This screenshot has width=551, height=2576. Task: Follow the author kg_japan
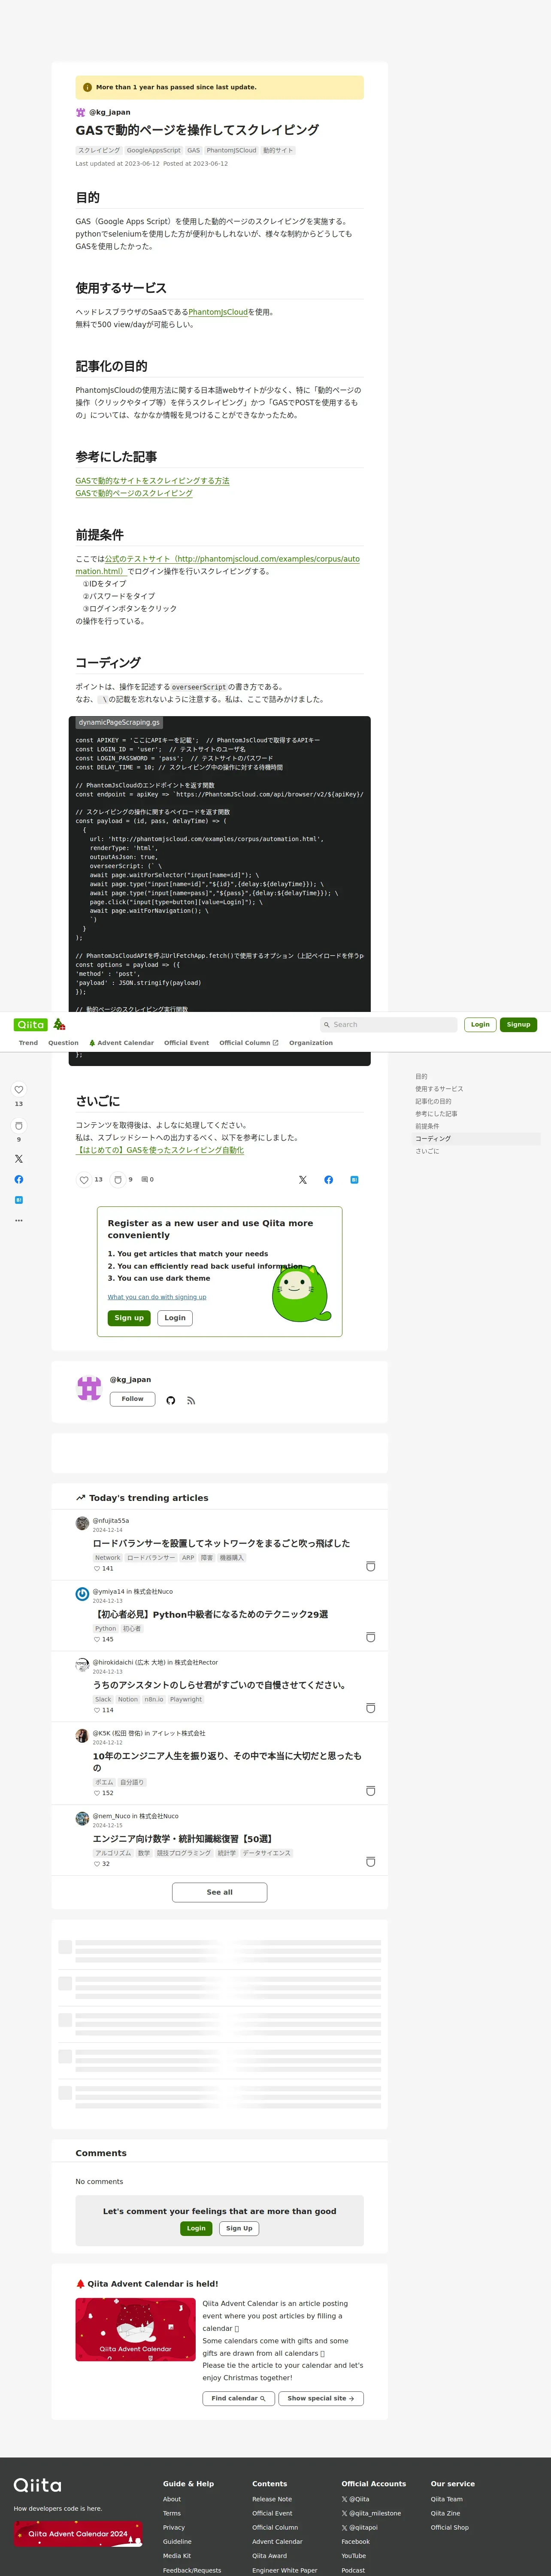132,1399
